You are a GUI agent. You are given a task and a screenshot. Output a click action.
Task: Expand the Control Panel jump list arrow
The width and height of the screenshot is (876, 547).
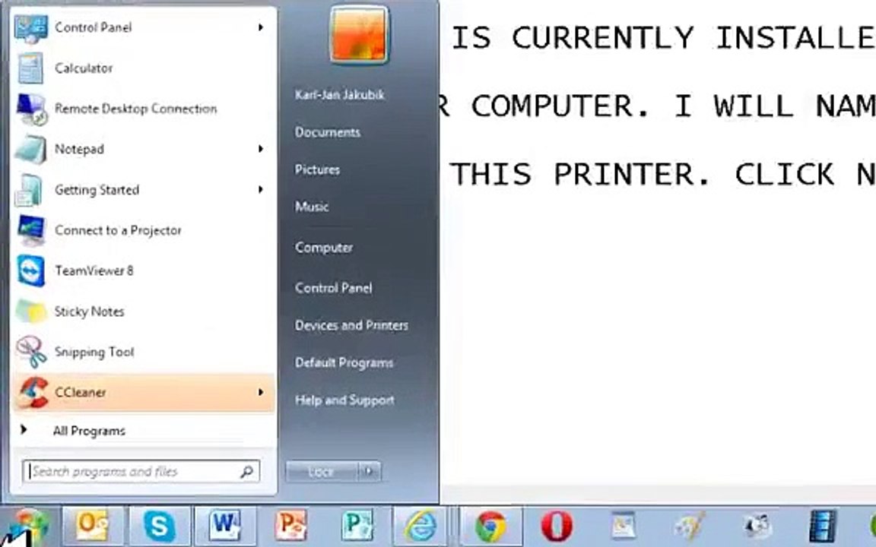(260, 27)
